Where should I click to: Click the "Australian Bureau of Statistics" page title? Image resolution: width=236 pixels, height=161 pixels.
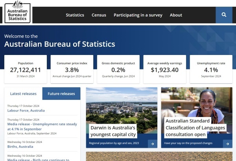click(60, 44)
